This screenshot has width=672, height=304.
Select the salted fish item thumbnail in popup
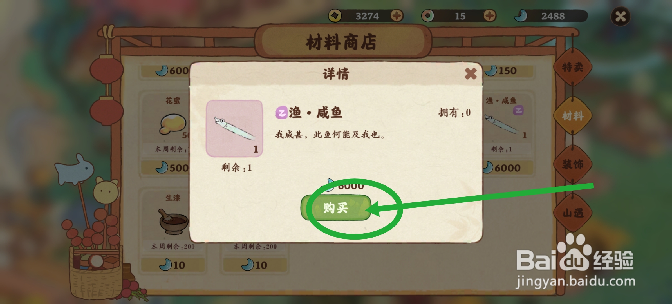(234, 128)
